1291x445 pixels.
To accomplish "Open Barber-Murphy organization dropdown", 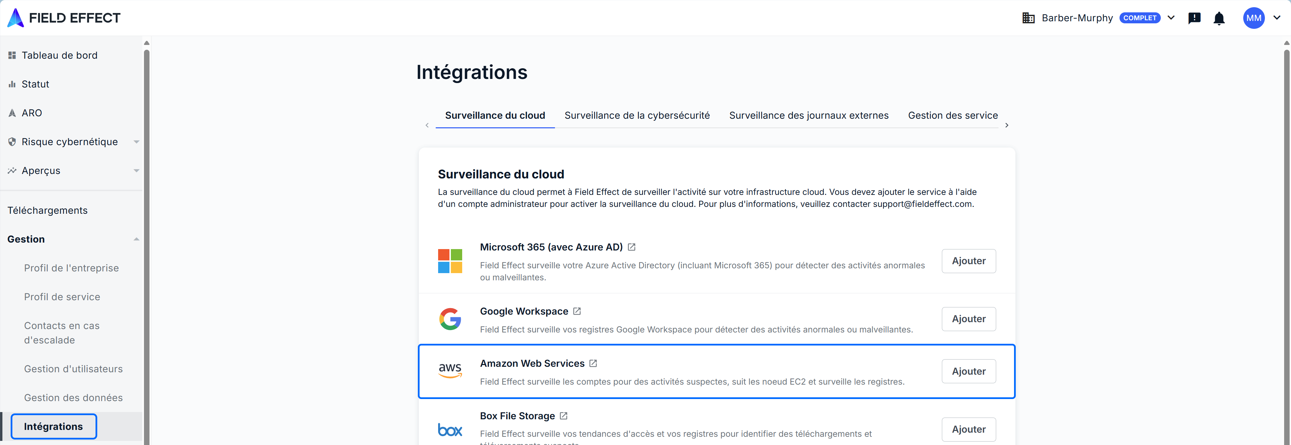I will pyautogui.click(x=1171, y=18).
